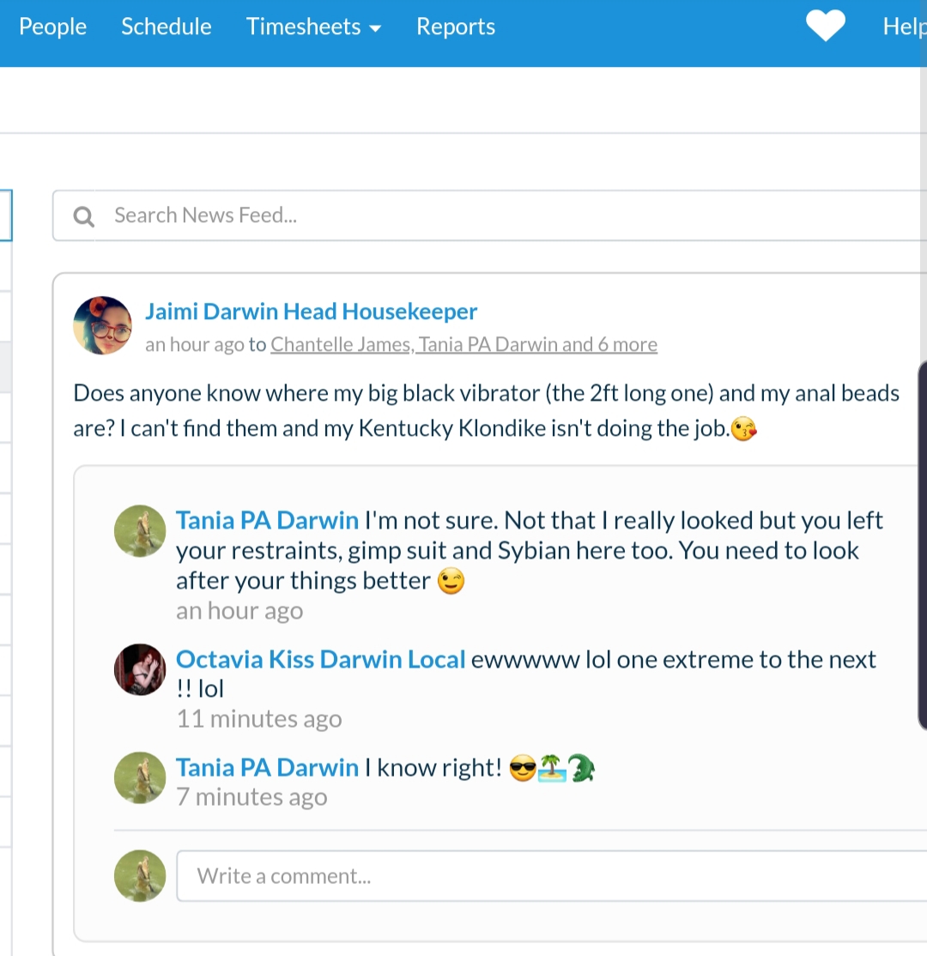Viewport: 927px width, 956px height.
Task: Go to the Schedule tab
Action: pyautogui.click(x=166, y=27)
